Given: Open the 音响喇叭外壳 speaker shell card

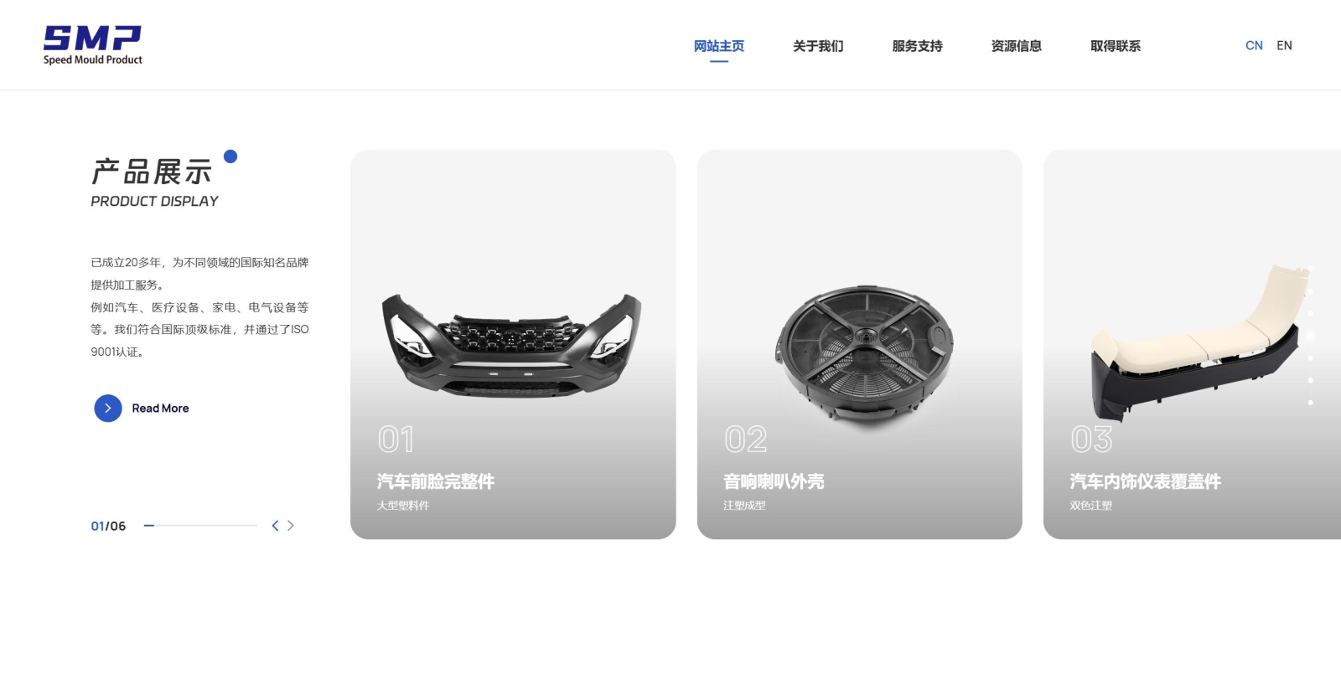Looking at the screenshot, I should [859, 344].
